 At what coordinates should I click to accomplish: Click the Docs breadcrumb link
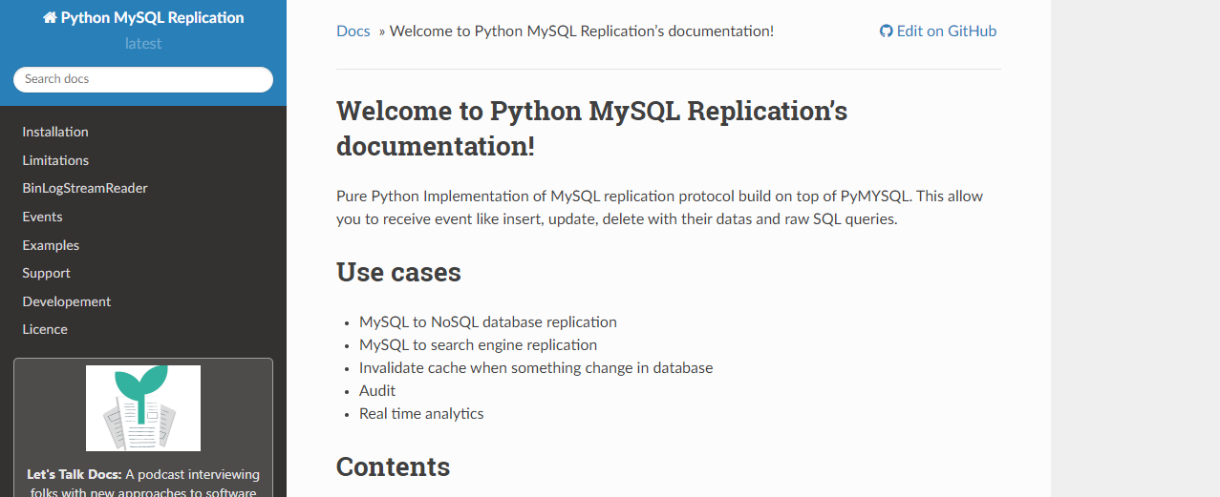pyautogui.click(x=353, y=31)
